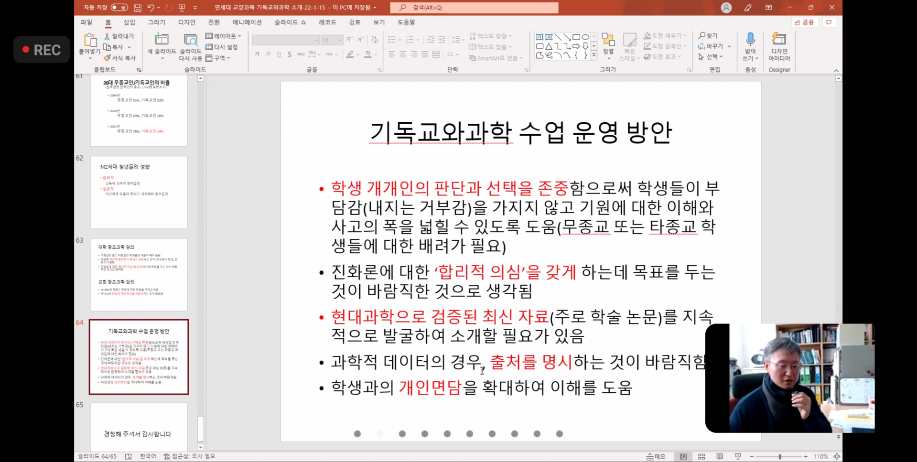Select the oval shape in shapes gallery
Image resolution: width=917 pixels, height=462 pixels.
585,37
